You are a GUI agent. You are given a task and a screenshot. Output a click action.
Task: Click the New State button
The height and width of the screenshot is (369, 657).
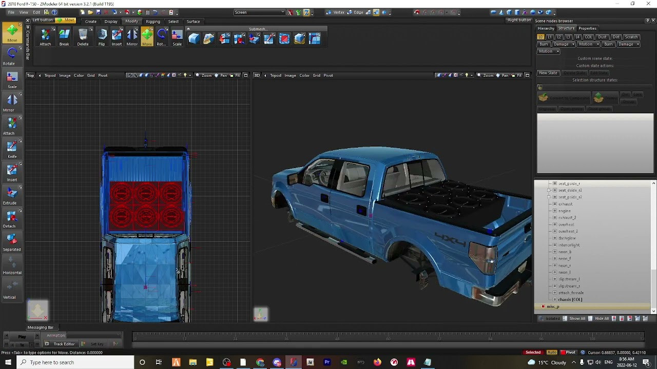(548, 73)
